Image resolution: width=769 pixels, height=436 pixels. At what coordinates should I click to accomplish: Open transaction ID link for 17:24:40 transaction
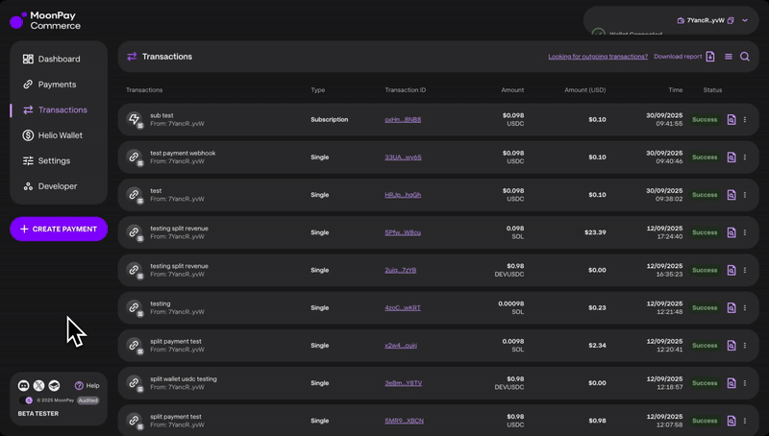coord(403,232)
